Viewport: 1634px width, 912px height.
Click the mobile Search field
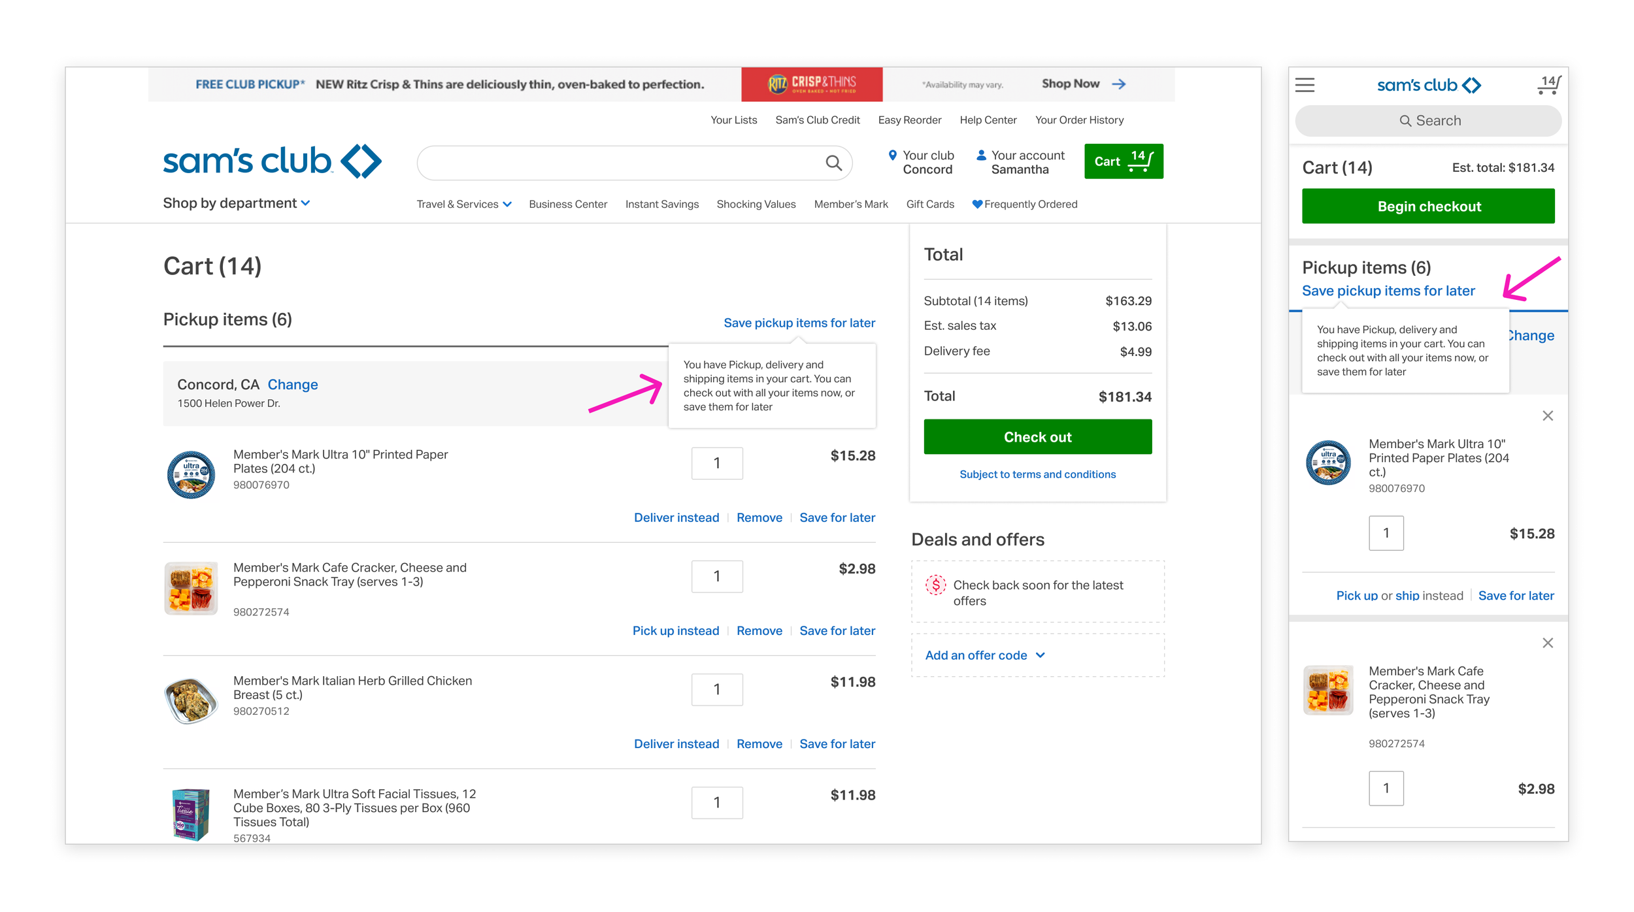coord(1428,121)
